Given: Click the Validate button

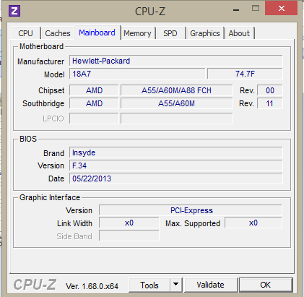Looking at the screenshot, I should pos(210,285).
